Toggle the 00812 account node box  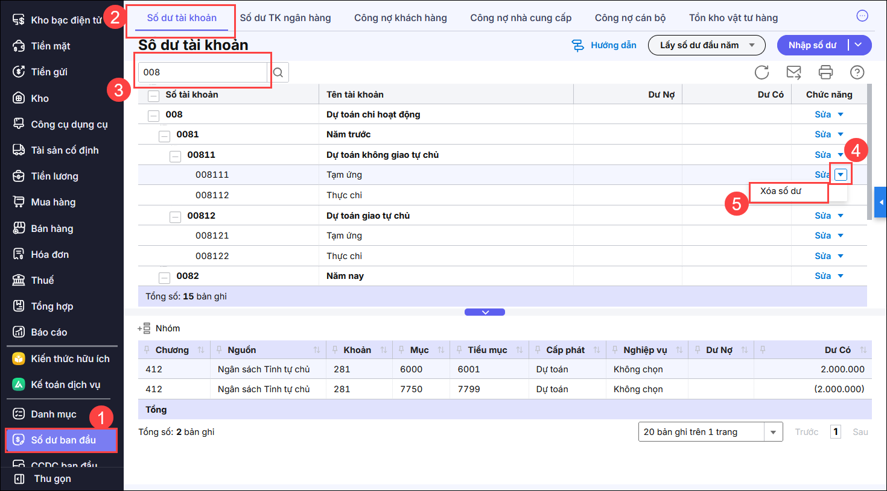pyautogui.click(x=175, y=217)
